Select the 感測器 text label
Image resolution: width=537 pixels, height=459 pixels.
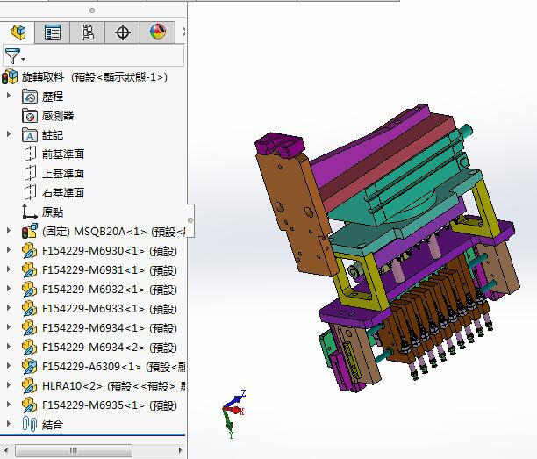[x=58, y=116]
